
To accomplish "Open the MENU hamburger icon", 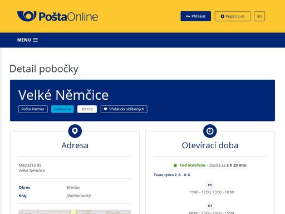I will pos(36,40).
